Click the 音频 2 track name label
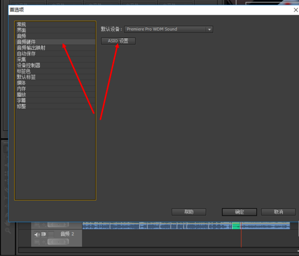 tap(67, 234)
